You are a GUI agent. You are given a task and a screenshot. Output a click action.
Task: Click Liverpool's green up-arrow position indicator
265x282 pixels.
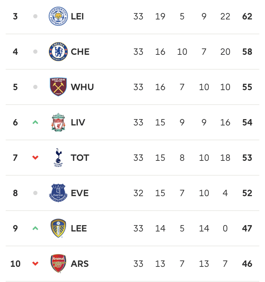pyautogui.click(x=35, y=123)
